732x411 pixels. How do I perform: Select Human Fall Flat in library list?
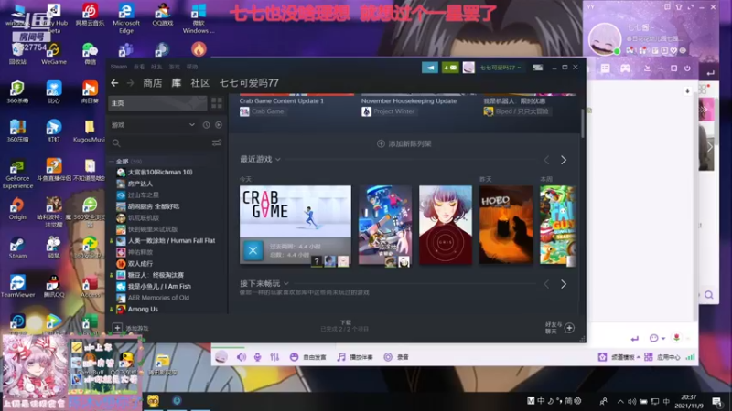point(171,240)
